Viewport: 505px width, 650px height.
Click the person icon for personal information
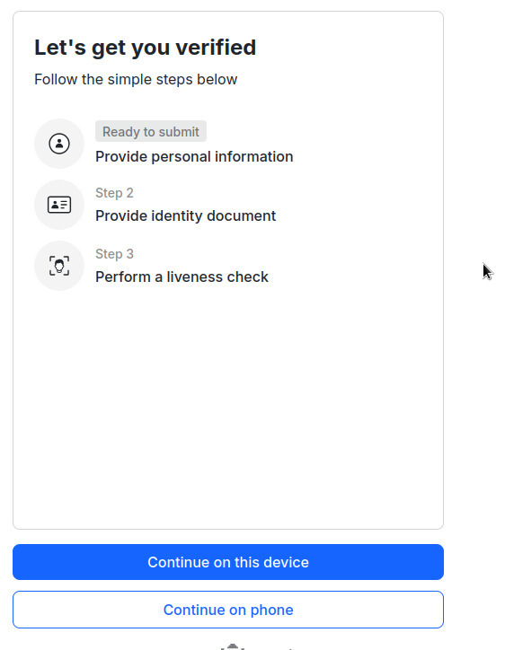point(59,144)
